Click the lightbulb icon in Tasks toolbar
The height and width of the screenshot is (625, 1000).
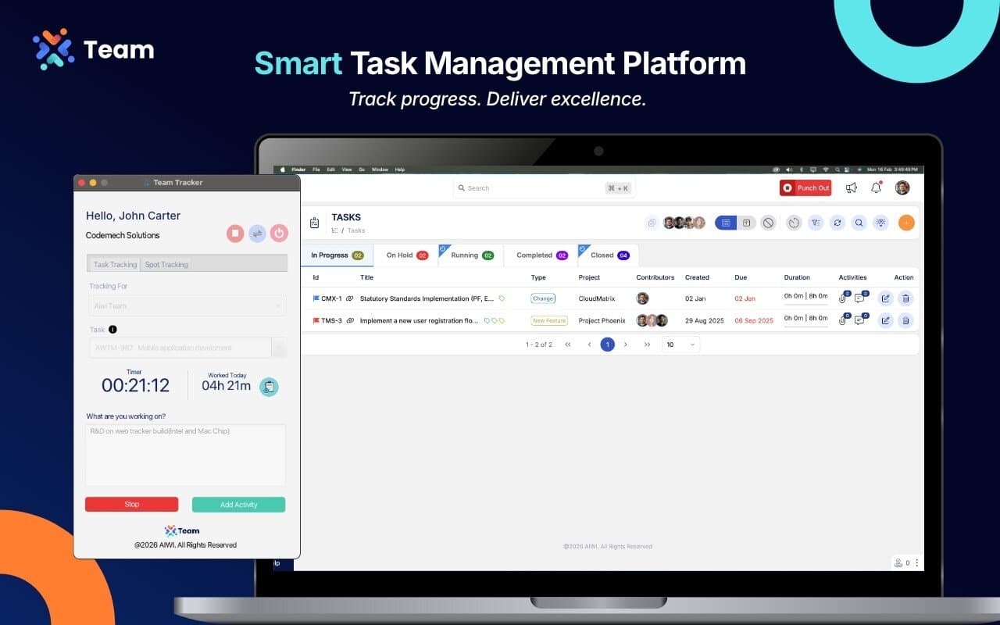(x=880, y=223)
